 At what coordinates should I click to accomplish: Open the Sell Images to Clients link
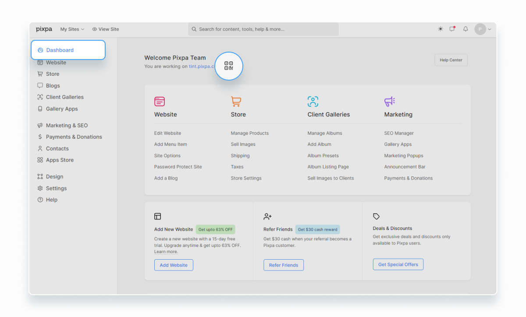(x=331, y=178)
